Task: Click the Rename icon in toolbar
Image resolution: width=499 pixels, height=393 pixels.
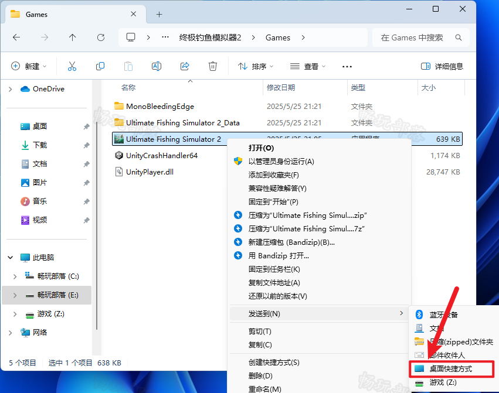Action: [156, 66]
